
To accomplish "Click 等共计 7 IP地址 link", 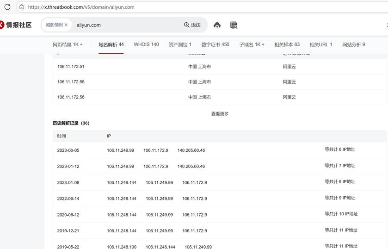I will (x=340, y=166).
